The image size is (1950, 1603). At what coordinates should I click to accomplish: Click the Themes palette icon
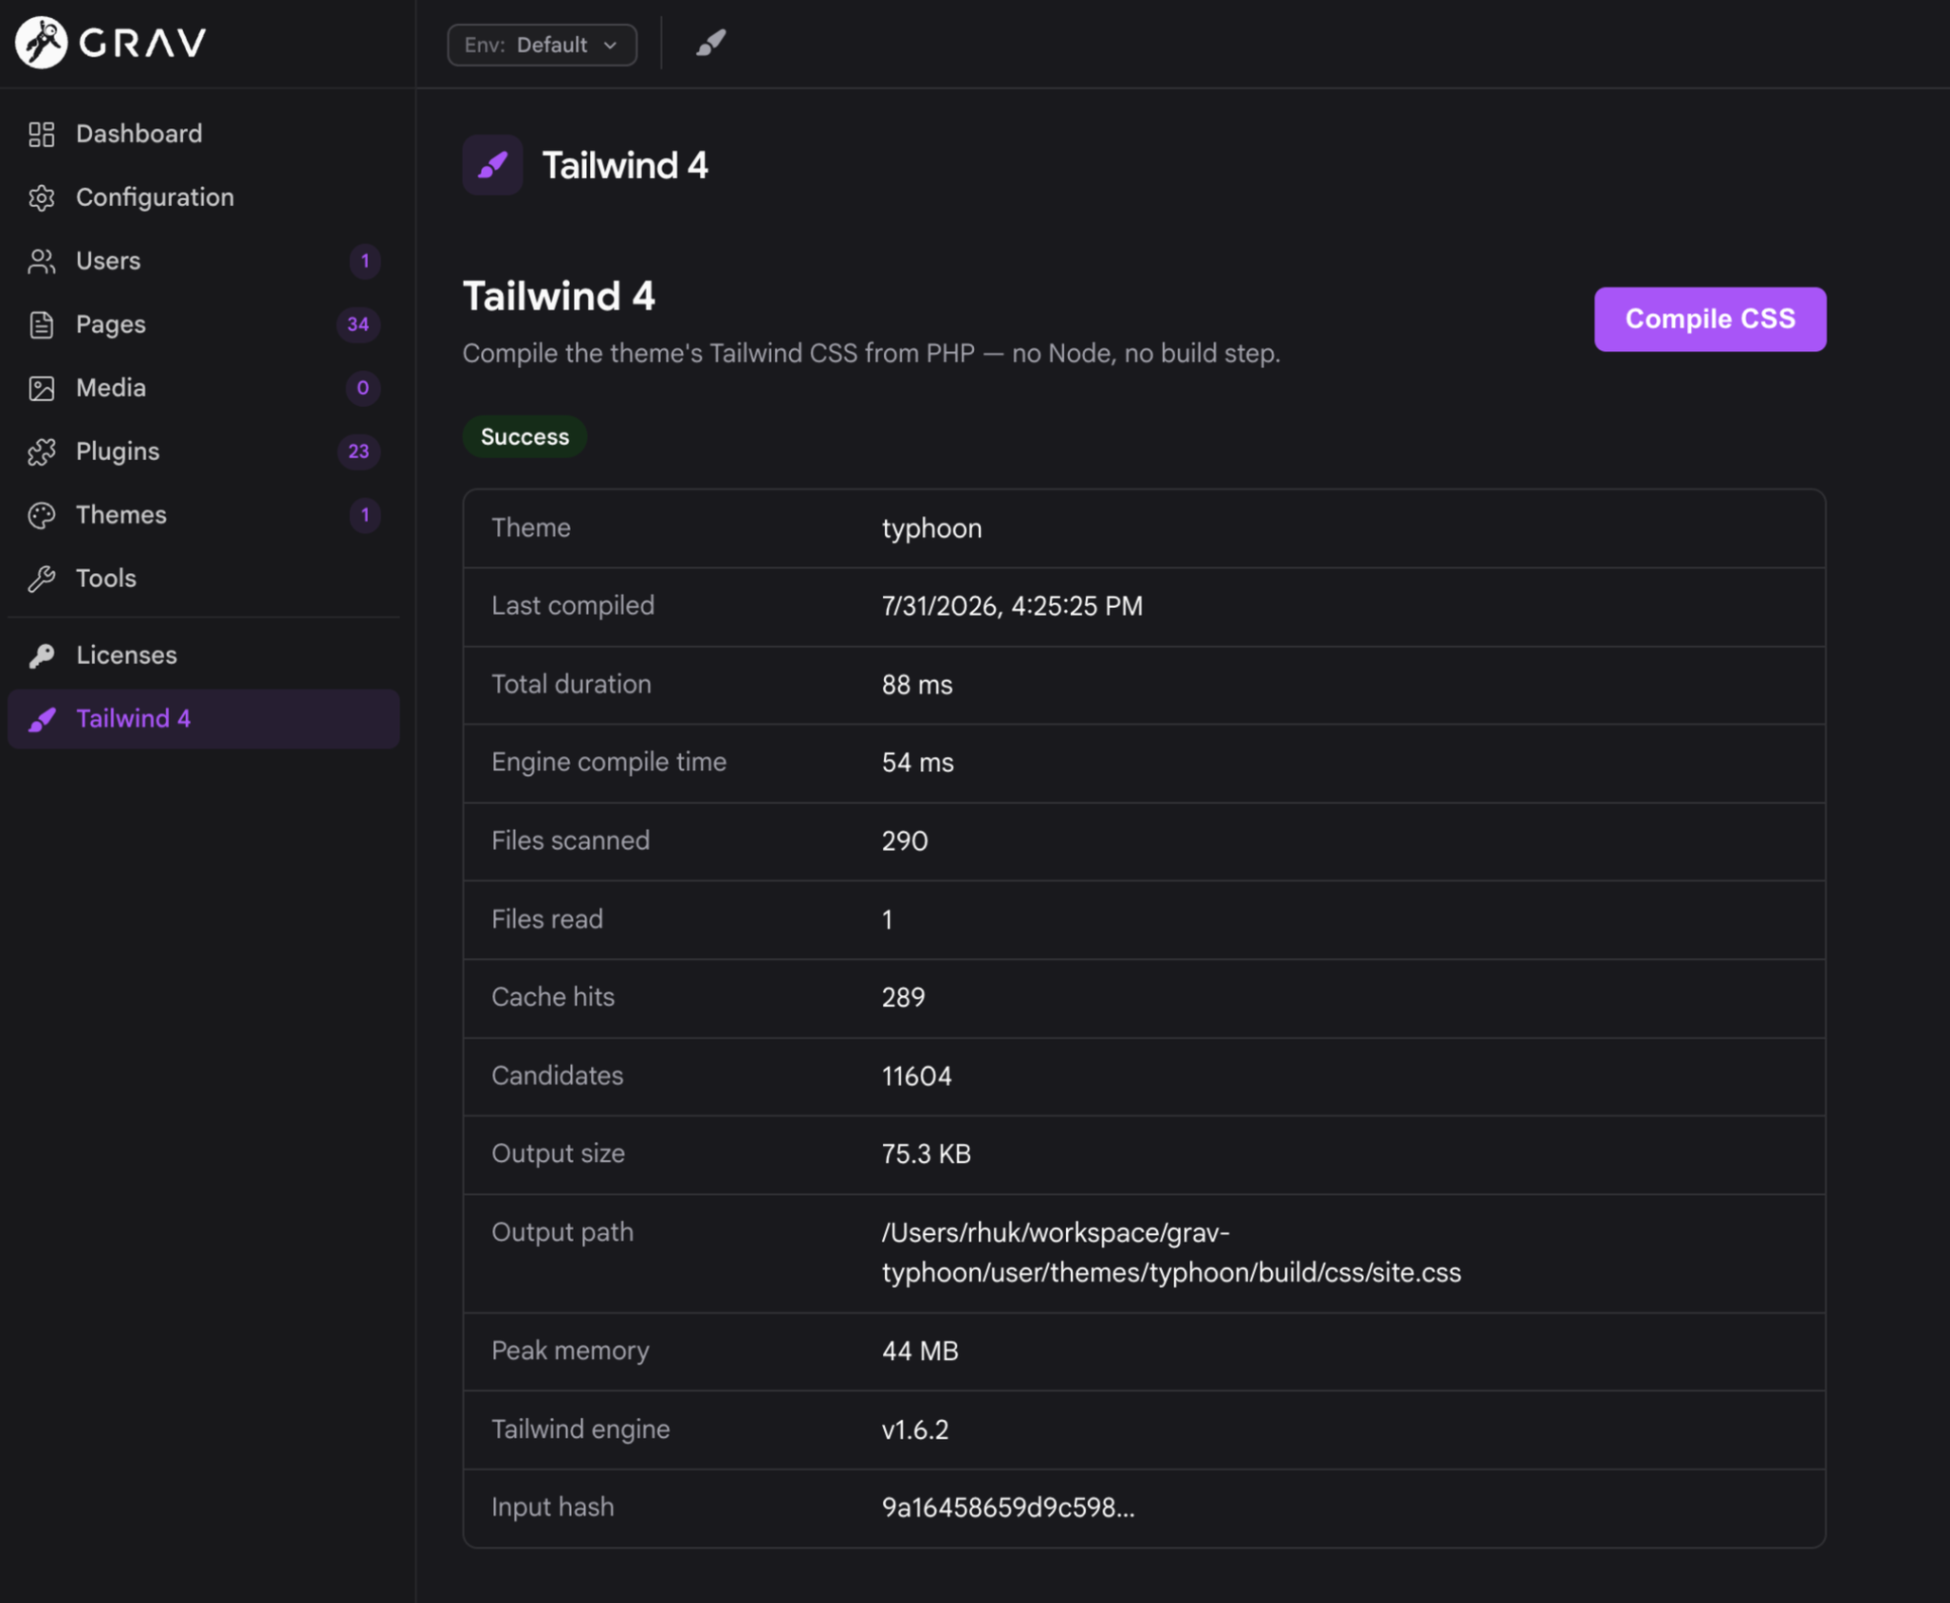click(x=42, y=515)
